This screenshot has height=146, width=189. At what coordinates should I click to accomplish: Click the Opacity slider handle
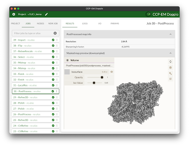point(102,77)
